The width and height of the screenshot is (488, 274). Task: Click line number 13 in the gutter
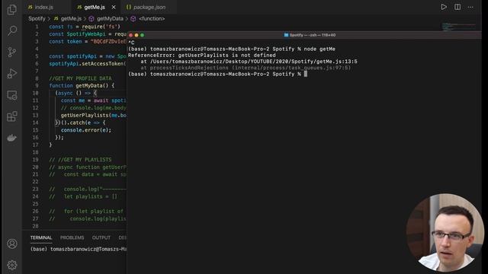(36, 115)
